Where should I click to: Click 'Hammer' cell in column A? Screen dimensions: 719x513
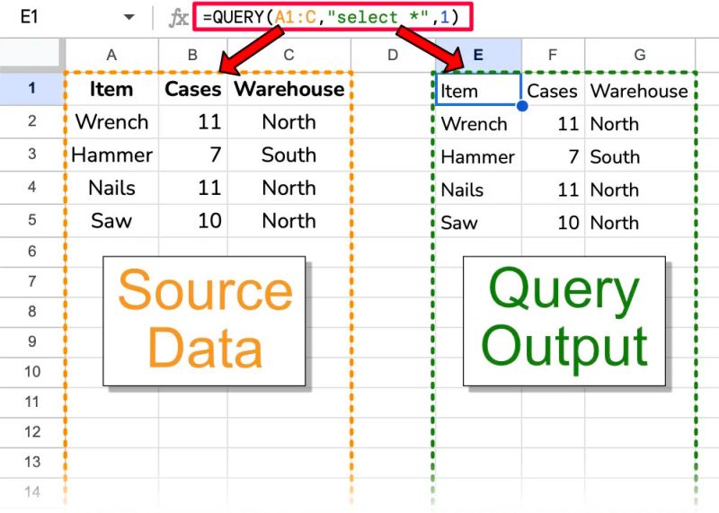click(111, 155)
